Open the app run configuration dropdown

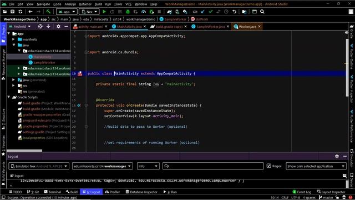coord(67,12)
